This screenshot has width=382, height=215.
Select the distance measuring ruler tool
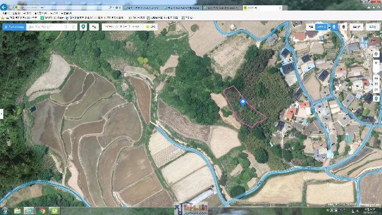(x=377, y=77)
